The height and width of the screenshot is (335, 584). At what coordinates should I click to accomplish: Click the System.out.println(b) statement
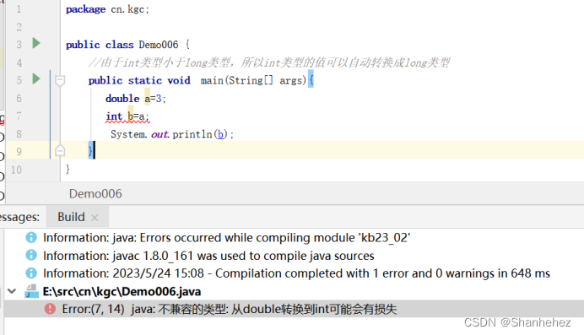[172, 134]
